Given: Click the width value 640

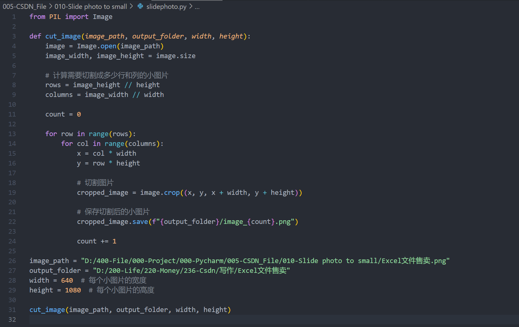Looking at the screenshot, I should [67, 281].
